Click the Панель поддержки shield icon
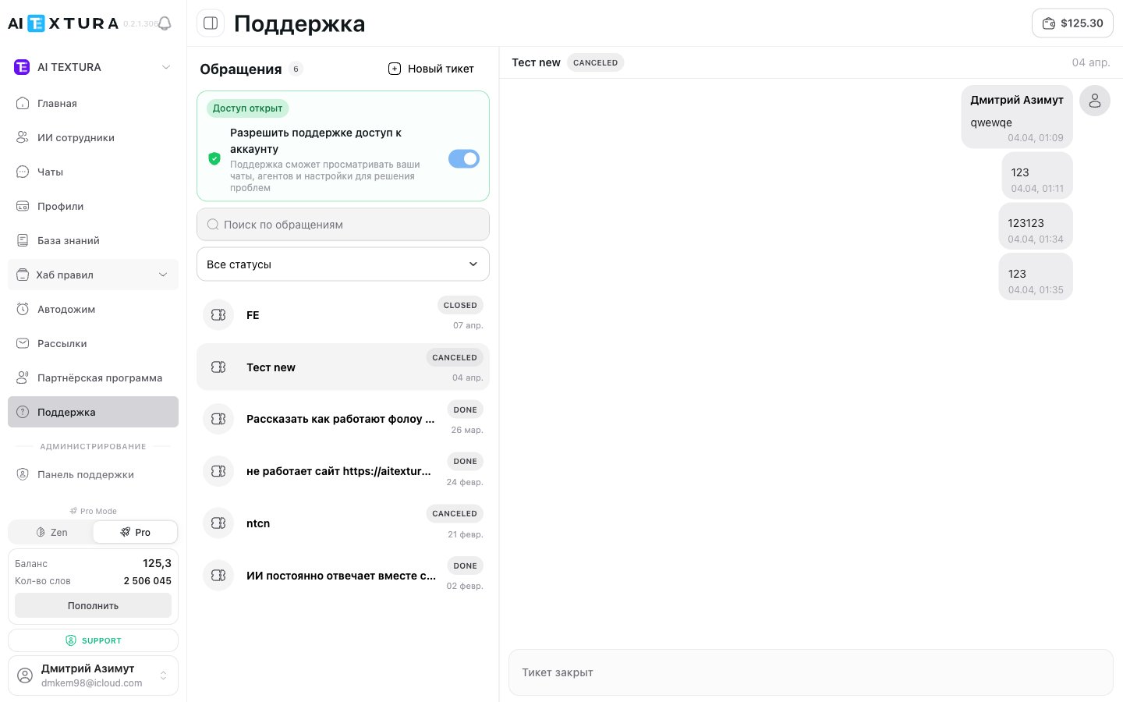 (x=23, y=474)
